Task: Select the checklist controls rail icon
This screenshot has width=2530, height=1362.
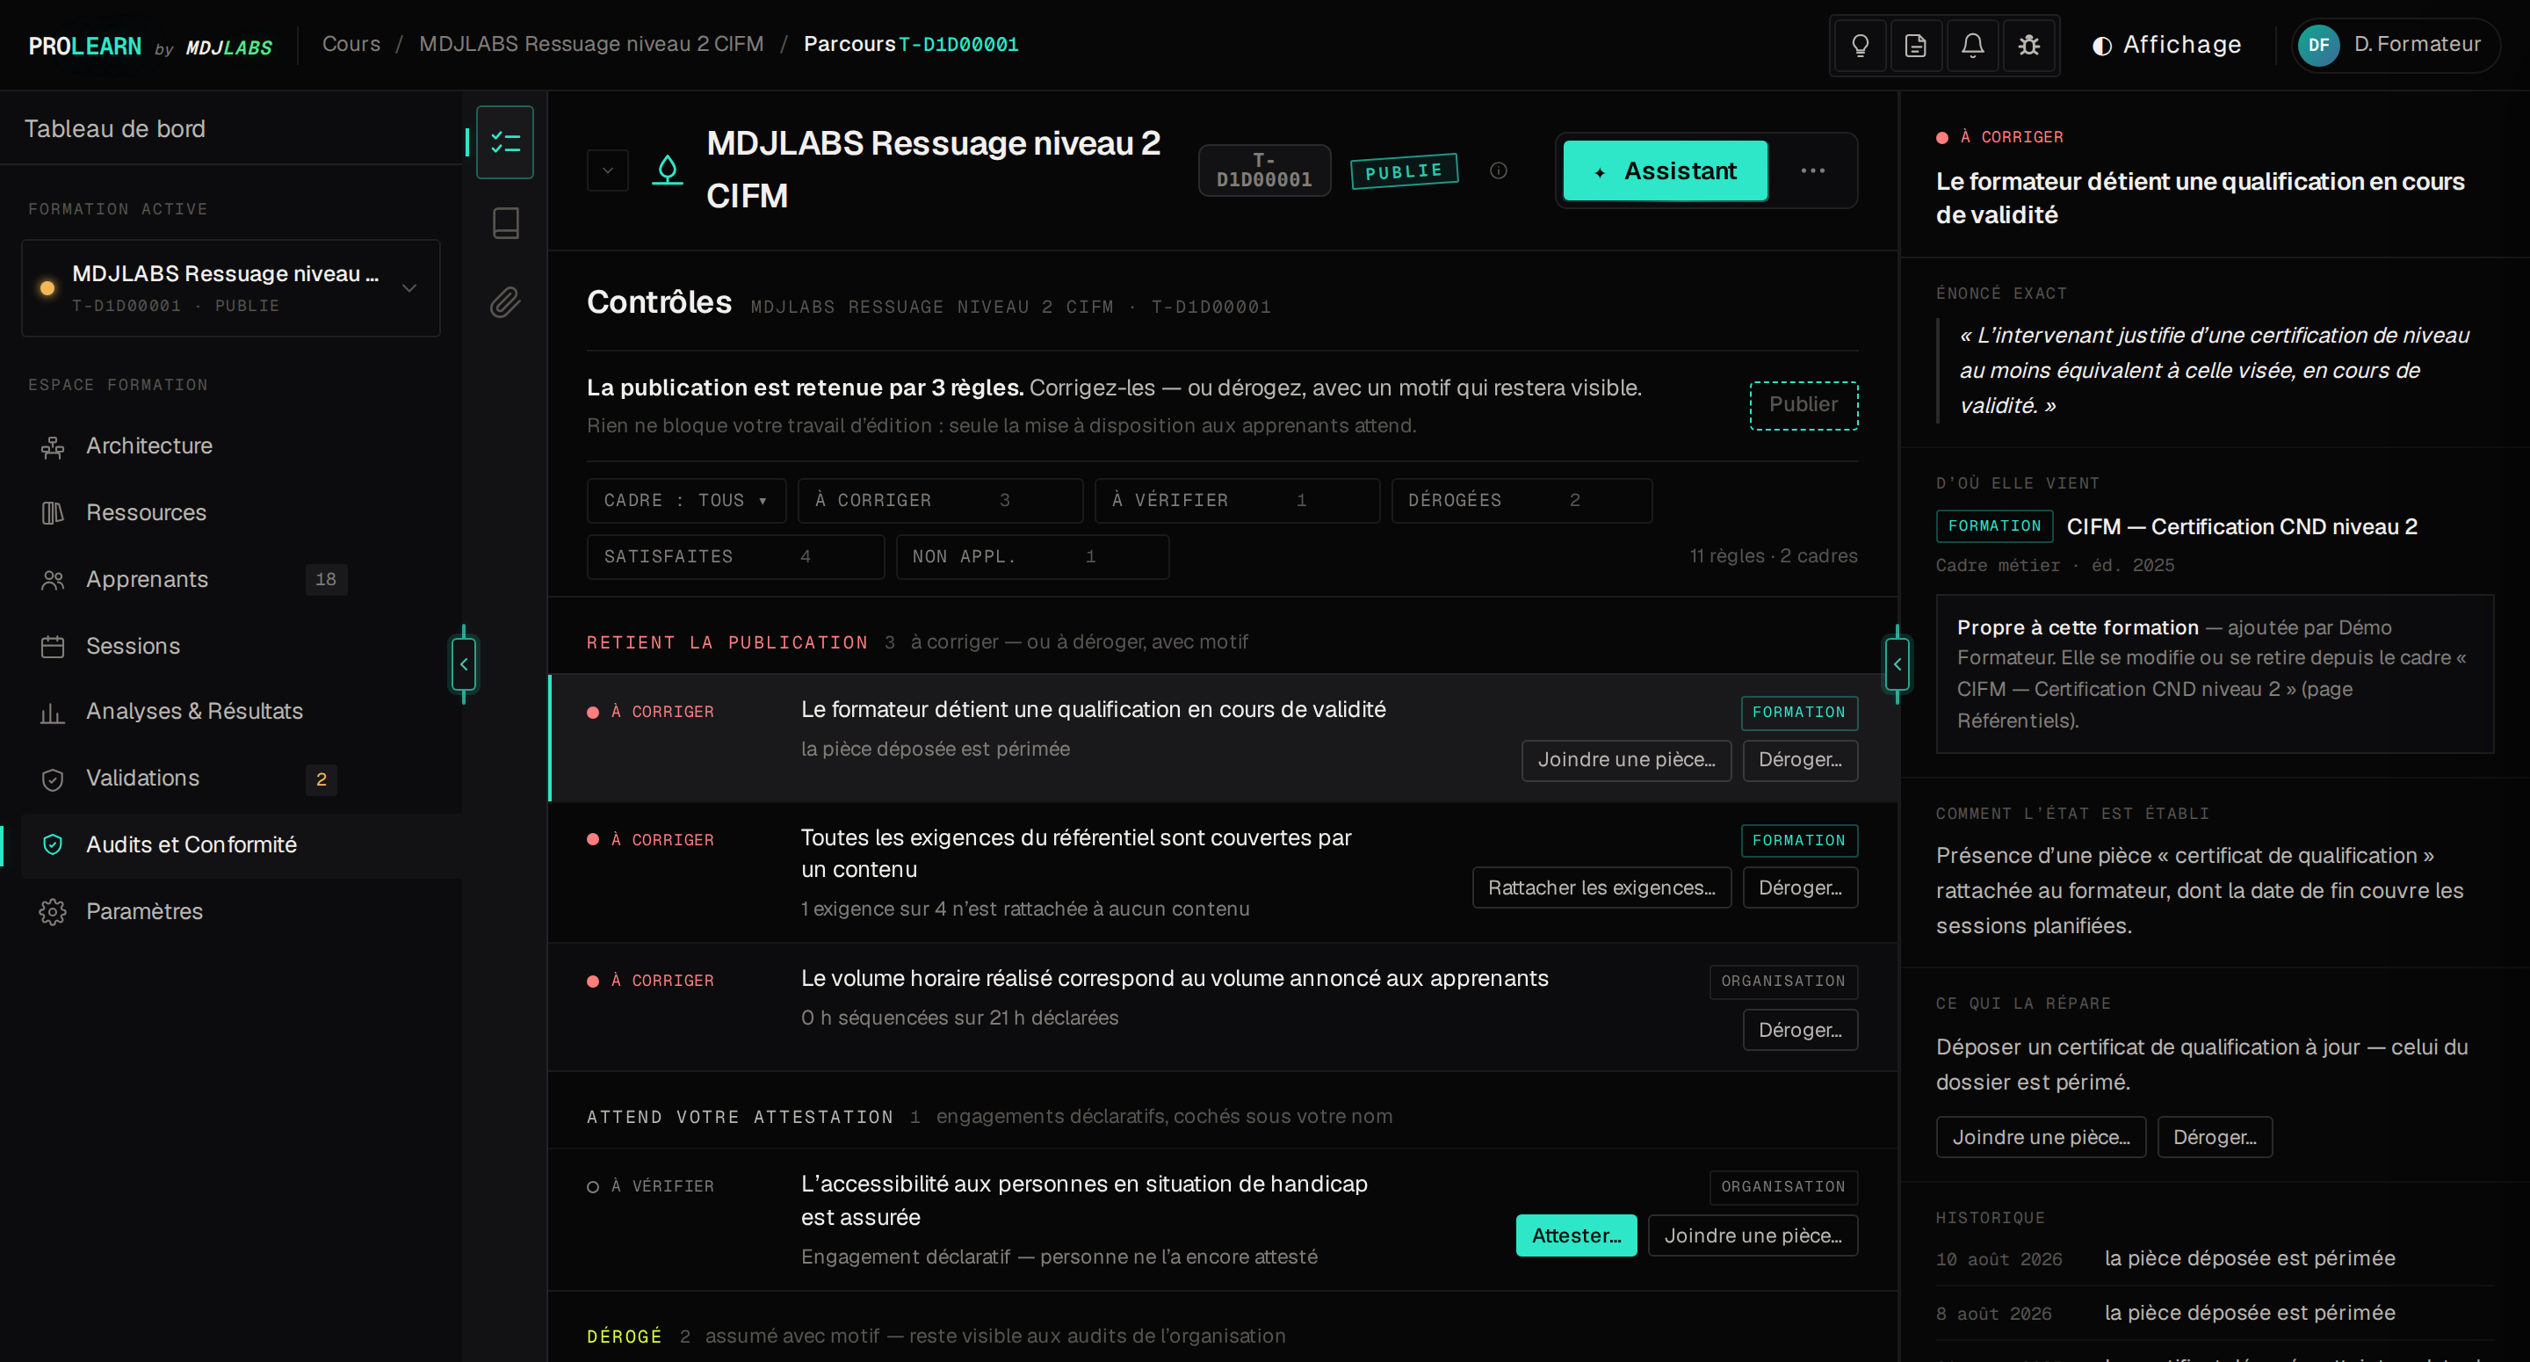Action: point(505,142)
